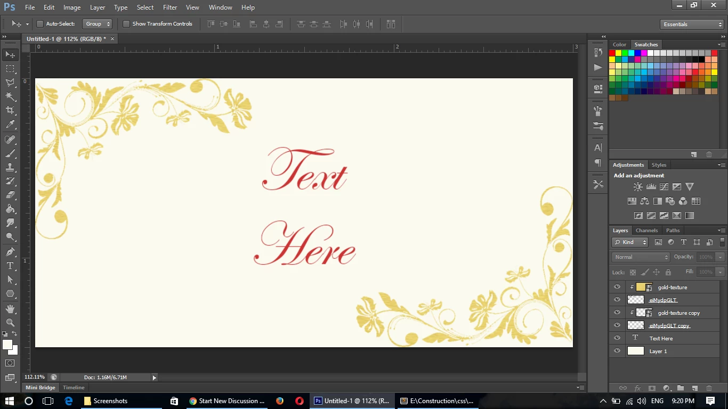The width and height of the screenshot is (728, 409).
Task: Activate the Pen tool
Action: pos(10,252)
